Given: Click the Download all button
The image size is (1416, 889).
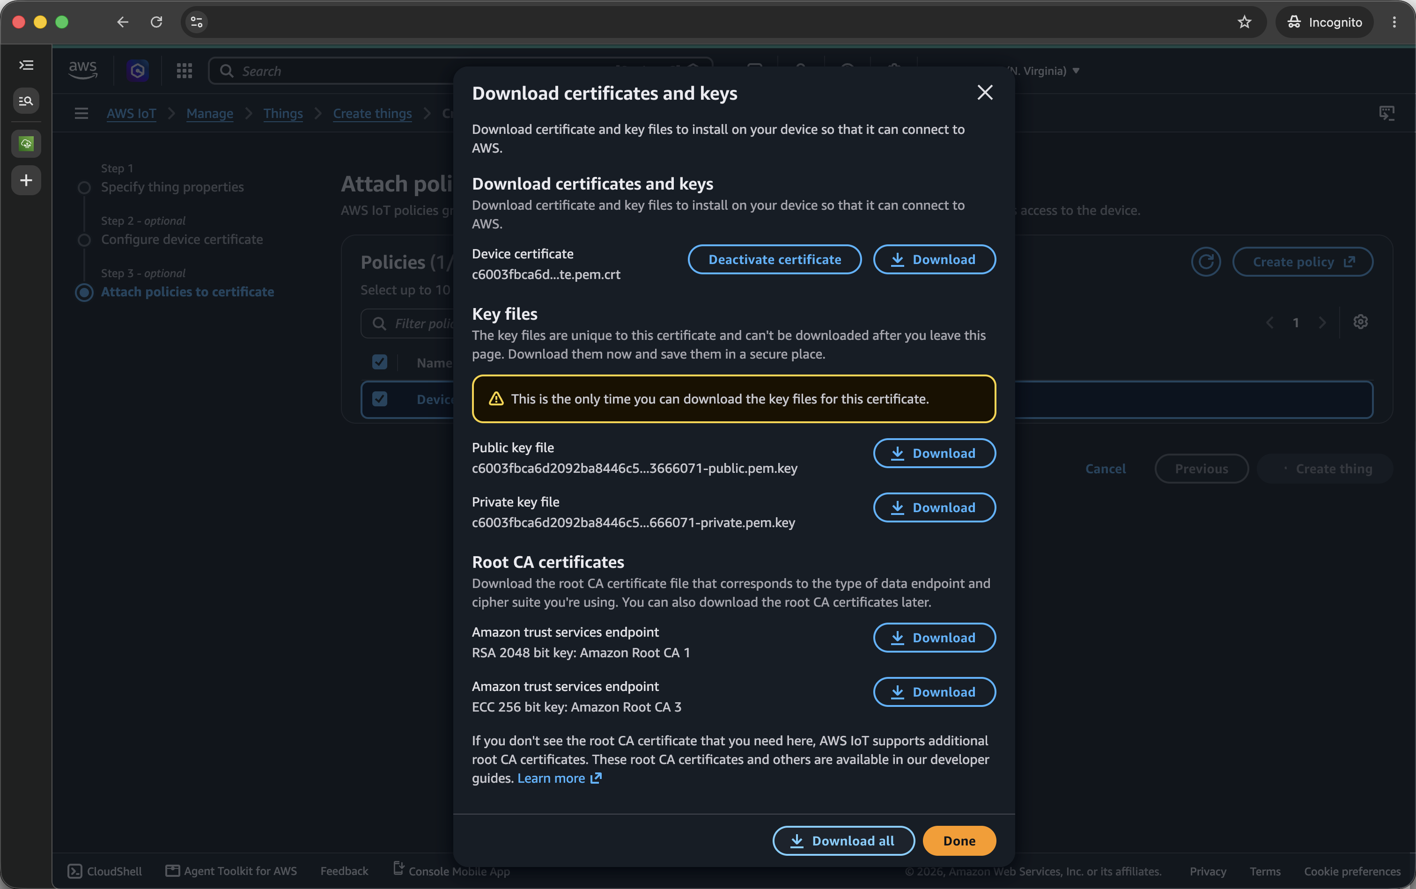Looking at the screenshot, I should (843, 841).
